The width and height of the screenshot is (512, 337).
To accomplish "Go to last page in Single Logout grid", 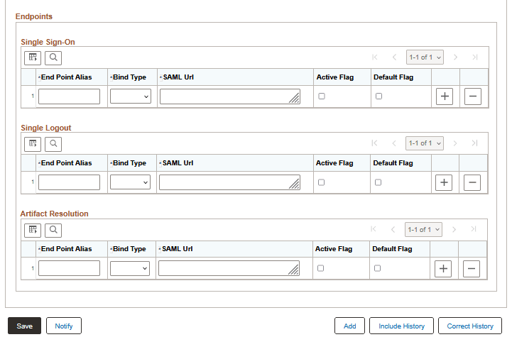I will pos(474,143).
